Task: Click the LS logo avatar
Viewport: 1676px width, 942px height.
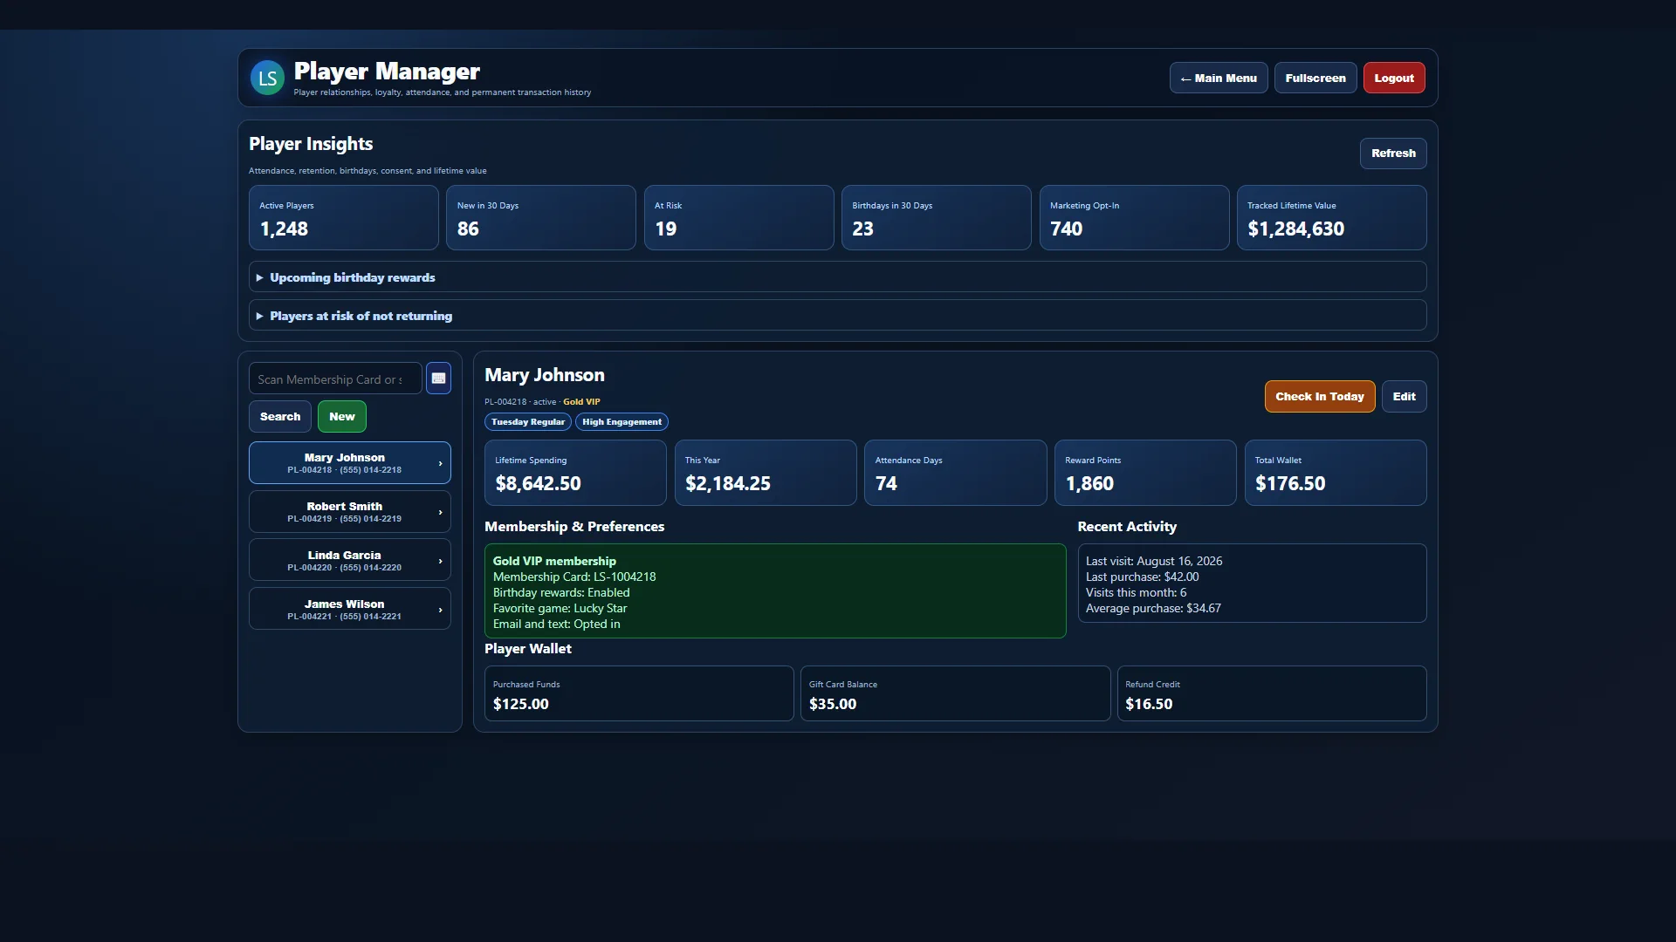Action: (x=267, y=78)
